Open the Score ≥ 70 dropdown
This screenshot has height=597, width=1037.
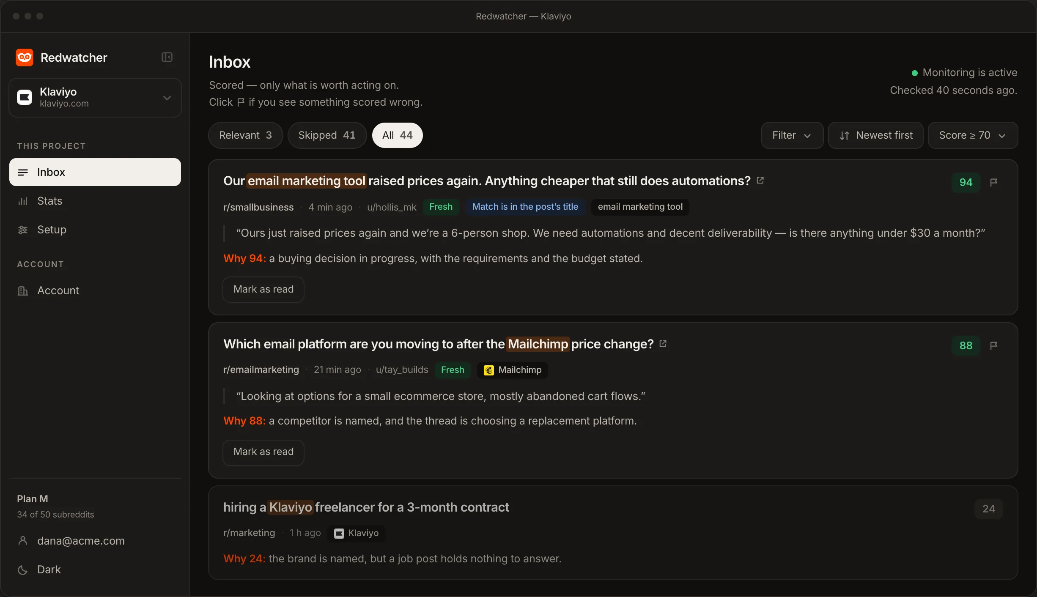(x=973, y=135)
